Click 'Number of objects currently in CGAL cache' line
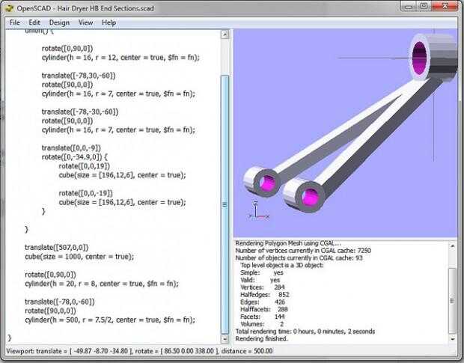 tap(299, 258)
